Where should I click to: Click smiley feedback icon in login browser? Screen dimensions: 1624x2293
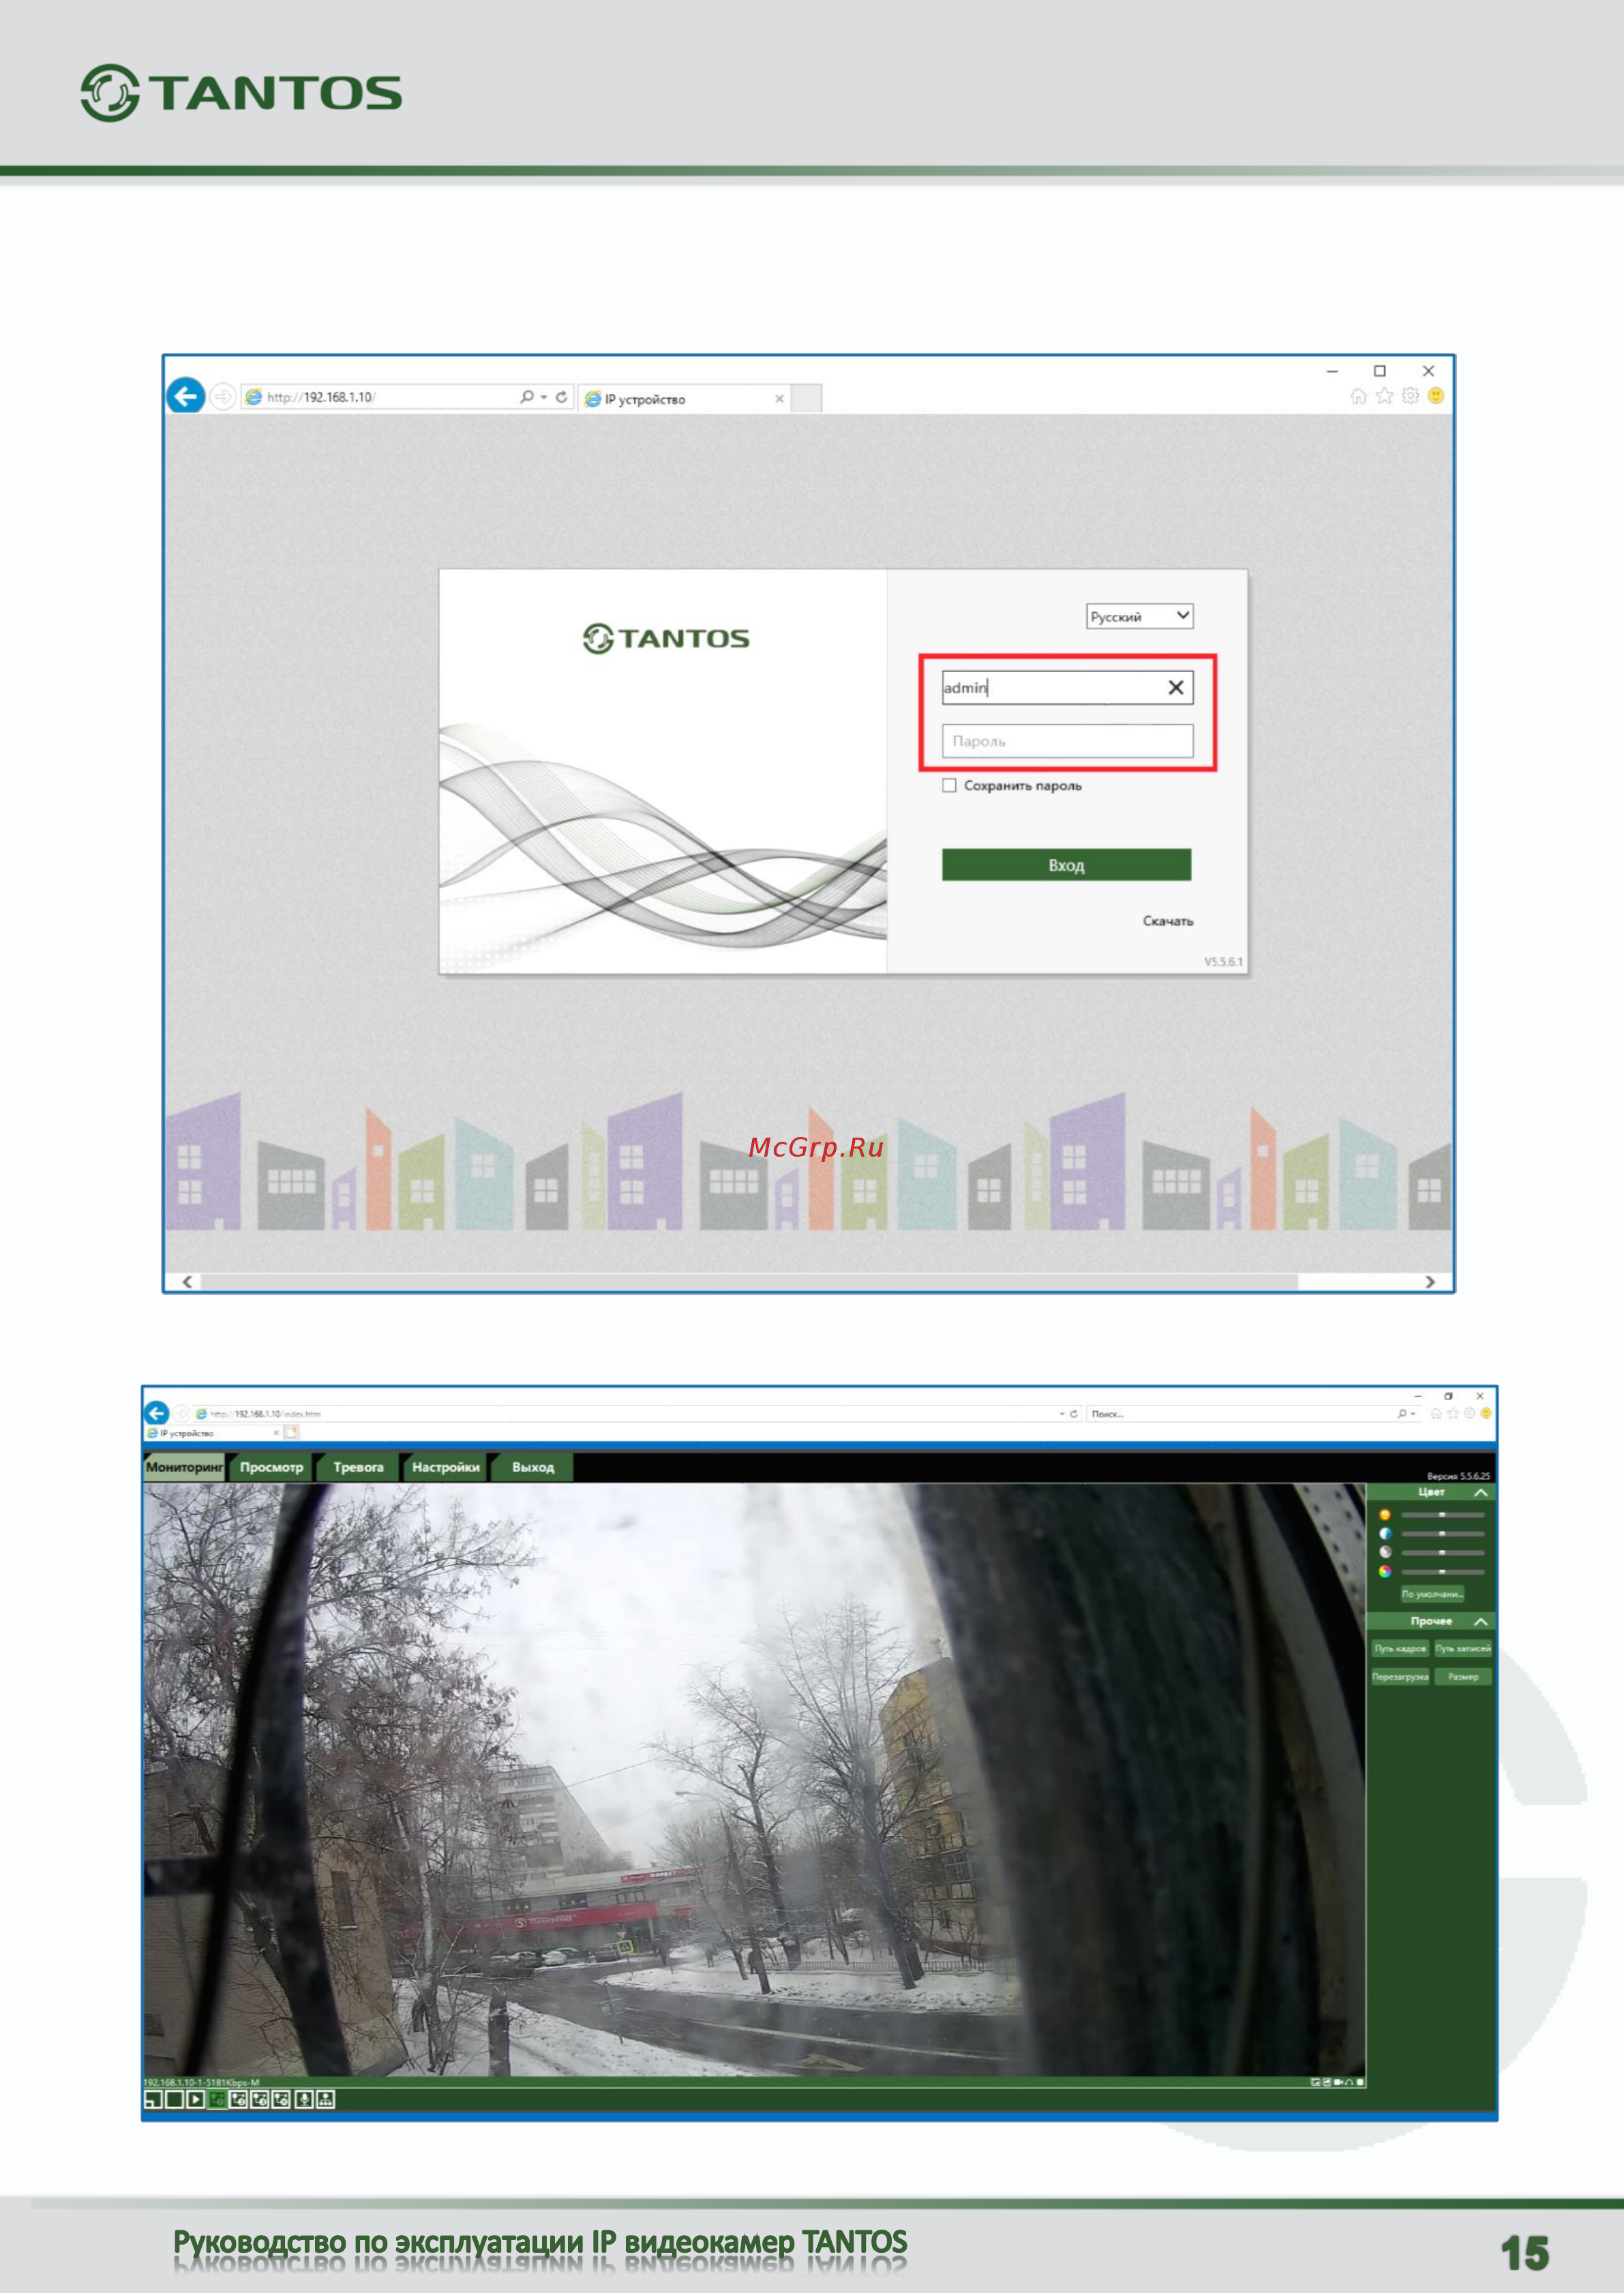coord(1436,396)
